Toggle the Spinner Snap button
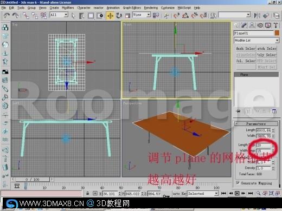 204,16
